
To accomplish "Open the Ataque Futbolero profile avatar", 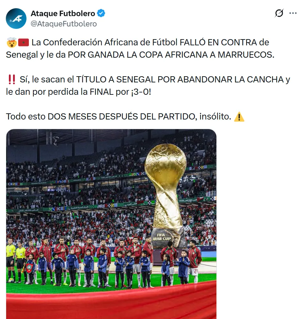I will coord(16,19).
